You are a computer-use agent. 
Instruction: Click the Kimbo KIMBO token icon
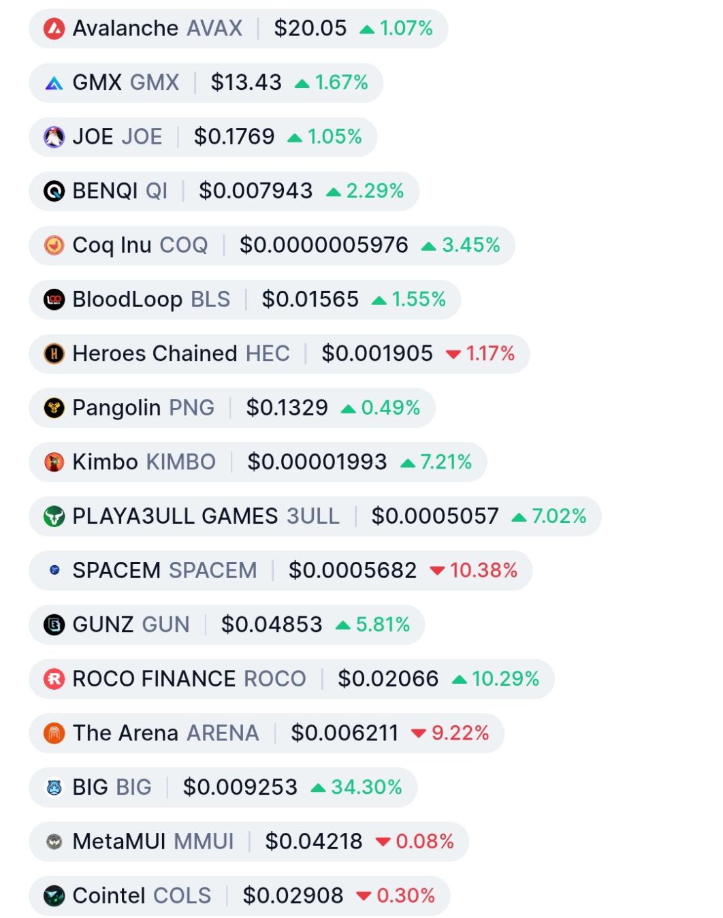54,462
